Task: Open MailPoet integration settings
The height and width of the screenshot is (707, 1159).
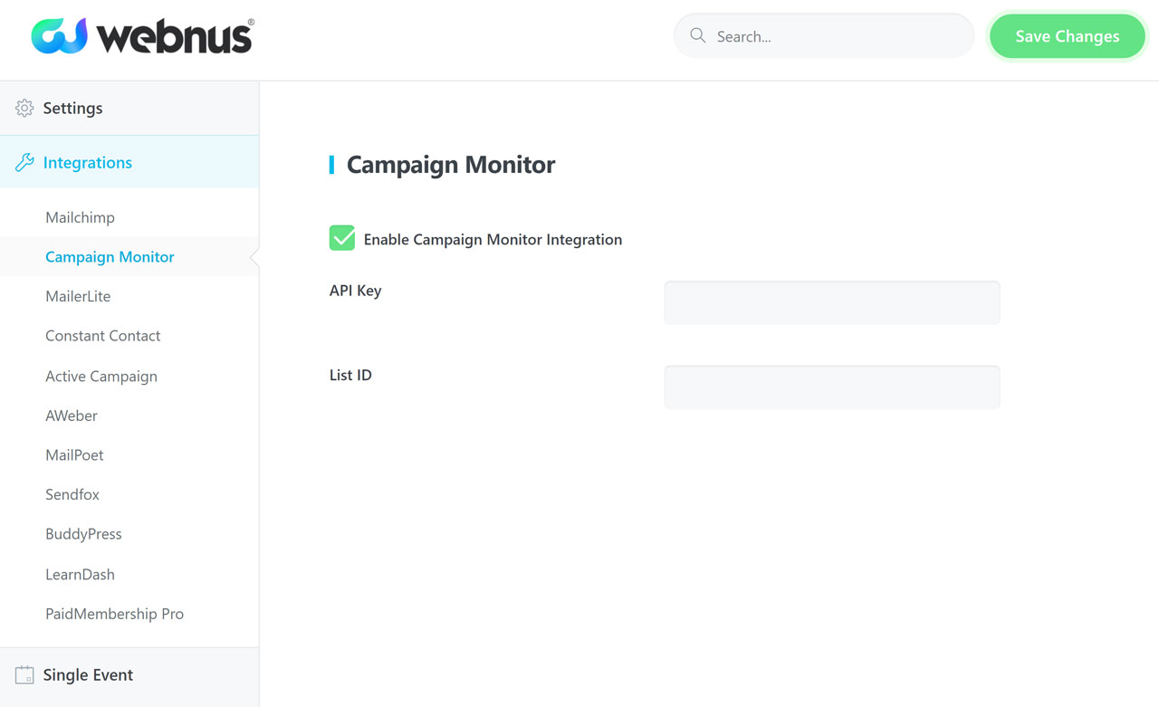Action: [x=74, y=454]
